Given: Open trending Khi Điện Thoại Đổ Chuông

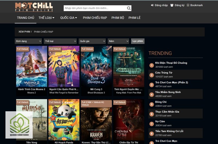Looking at the screenshot, I should click(171, 63).
